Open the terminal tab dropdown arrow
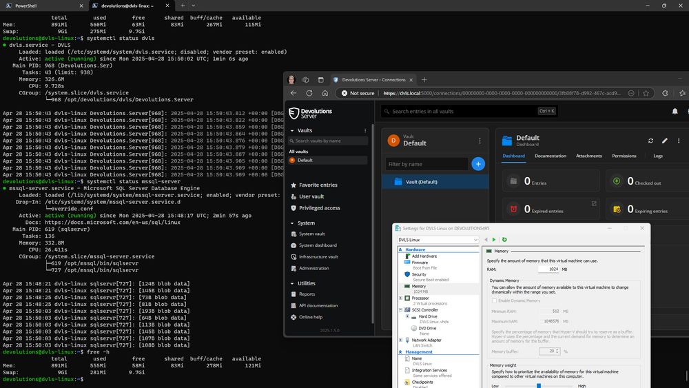The image size is (689, 388). 194,6
